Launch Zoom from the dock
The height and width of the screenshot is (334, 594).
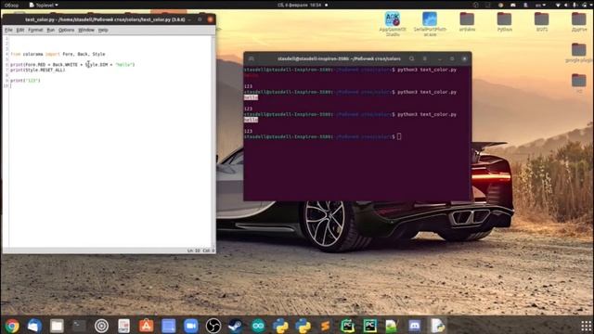(191, 326)
